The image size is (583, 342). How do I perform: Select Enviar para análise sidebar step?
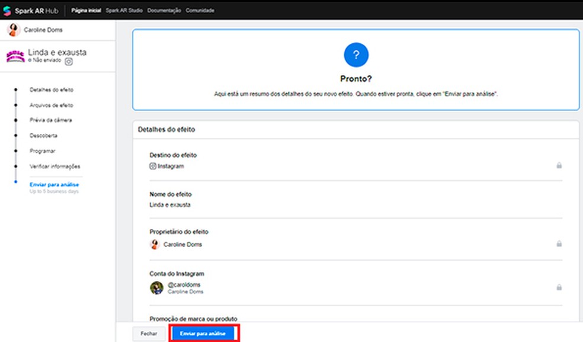[55, 184]
